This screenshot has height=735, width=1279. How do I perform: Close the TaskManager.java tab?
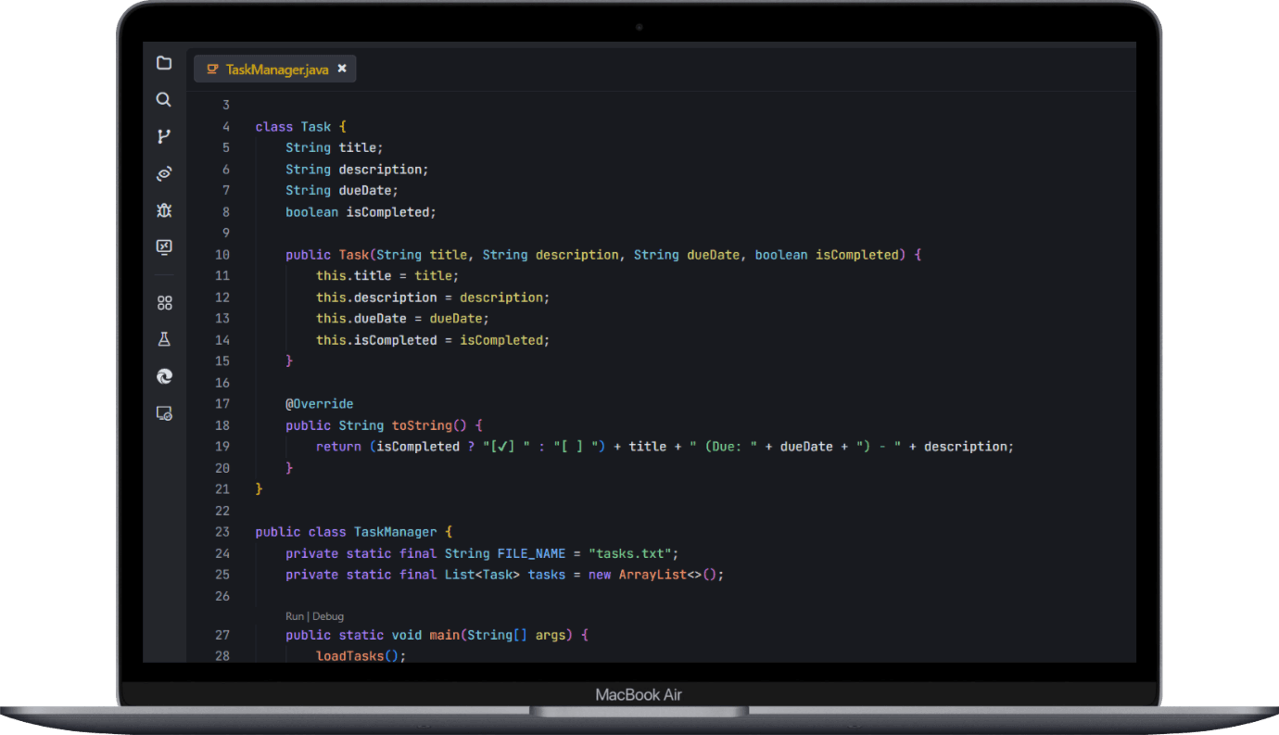[x=342, y=69]
